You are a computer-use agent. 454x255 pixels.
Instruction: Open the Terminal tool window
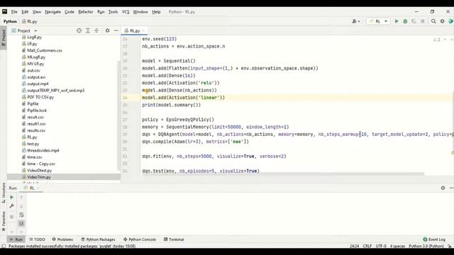(174, 239)
